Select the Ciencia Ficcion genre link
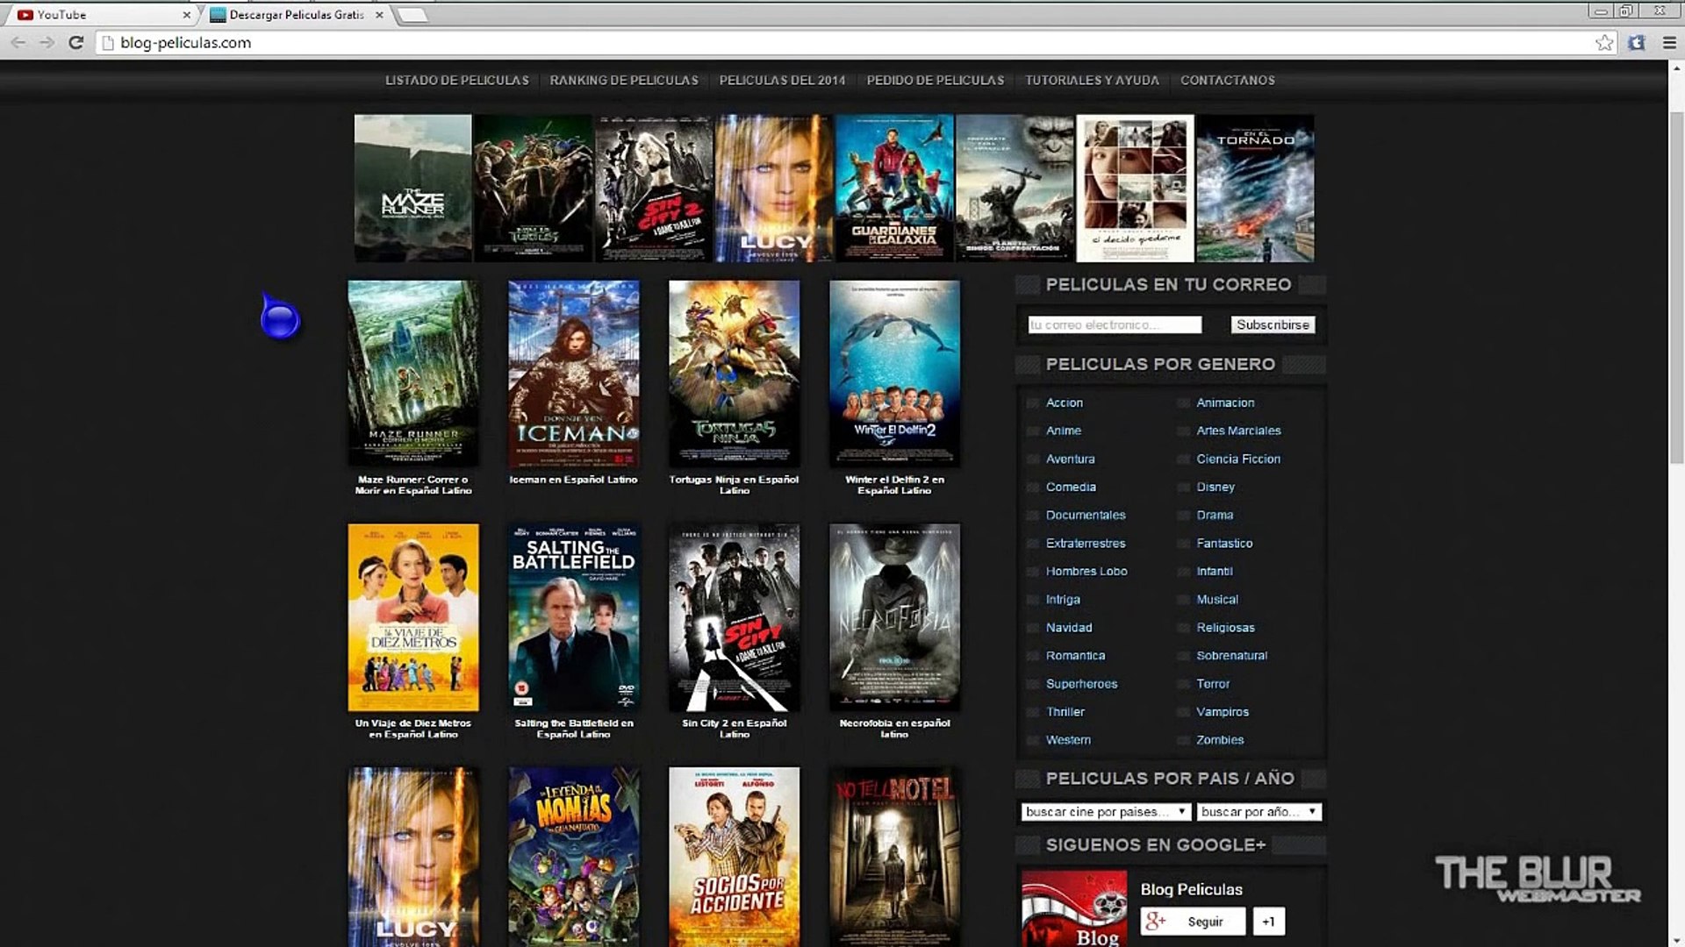Screen dimensions: 1685x947 (1237, 459)
